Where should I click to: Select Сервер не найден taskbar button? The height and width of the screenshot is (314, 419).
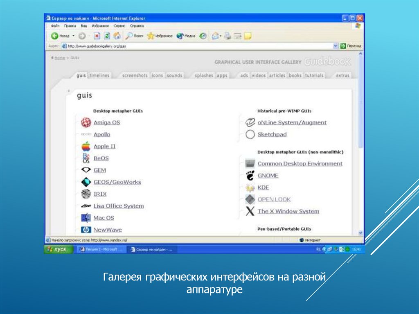click(x=152, y=249)
